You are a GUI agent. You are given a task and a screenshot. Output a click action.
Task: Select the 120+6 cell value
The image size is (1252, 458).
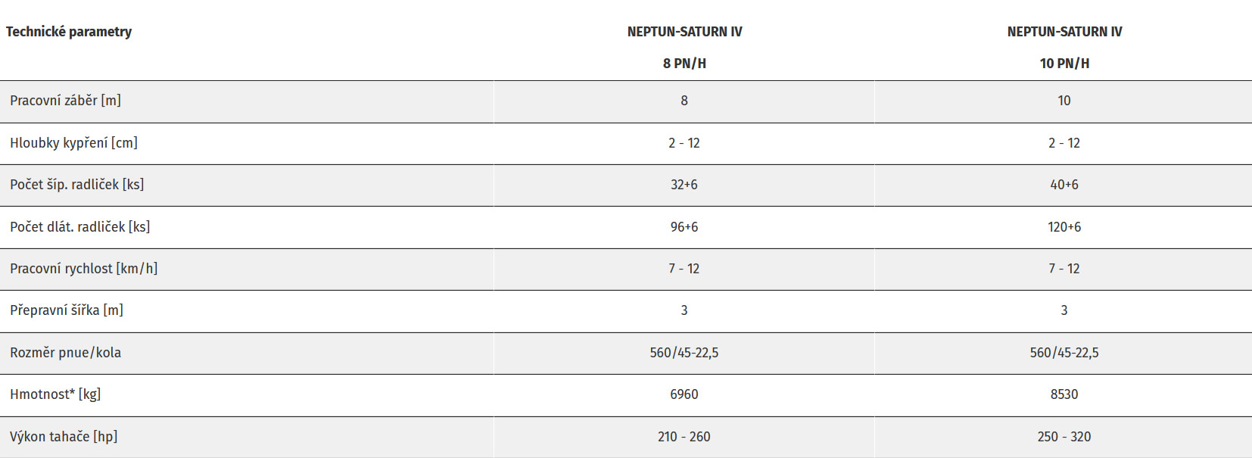1064,227
